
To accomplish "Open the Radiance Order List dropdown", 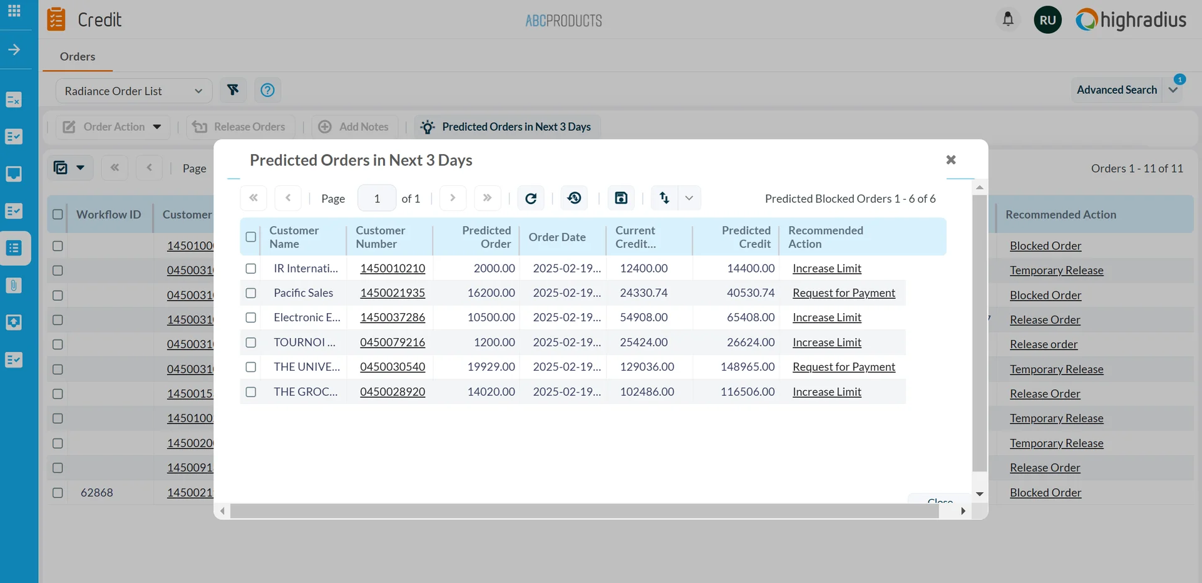I will pos(134,91).
